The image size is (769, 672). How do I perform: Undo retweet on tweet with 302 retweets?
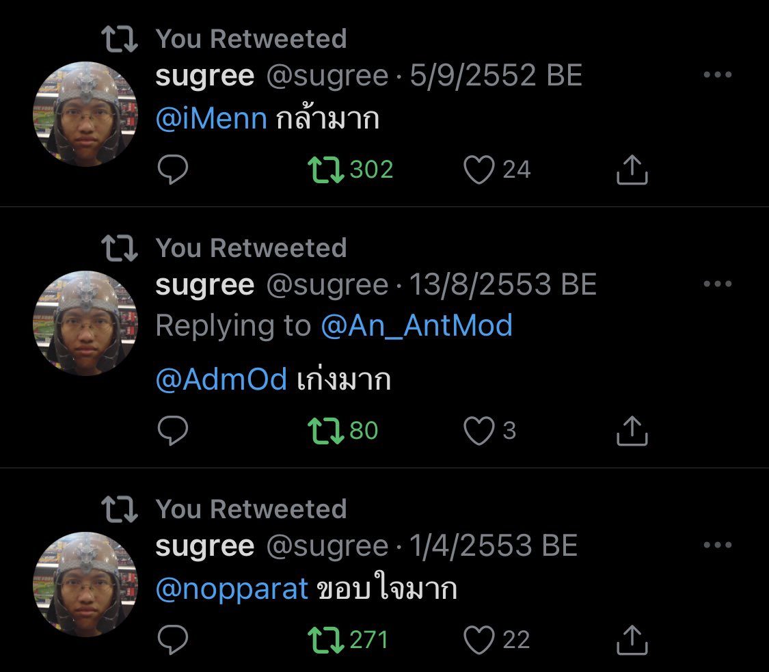tap(326, 170)
